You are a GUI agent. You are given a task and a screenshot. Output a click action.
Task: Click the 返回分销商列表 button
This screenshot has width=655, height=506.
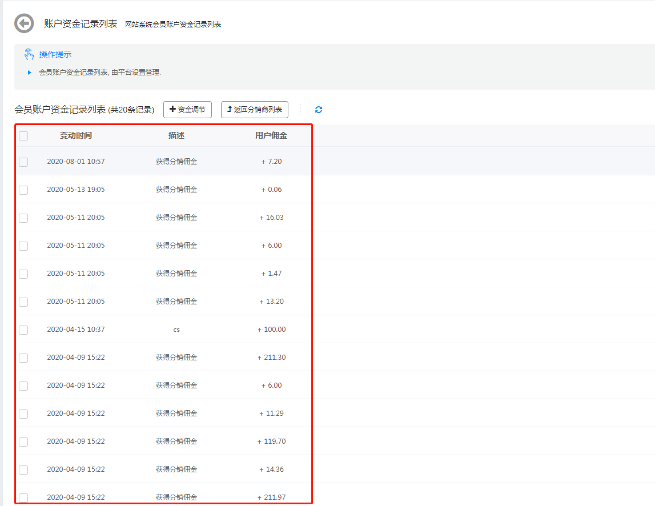click(255, 109)
